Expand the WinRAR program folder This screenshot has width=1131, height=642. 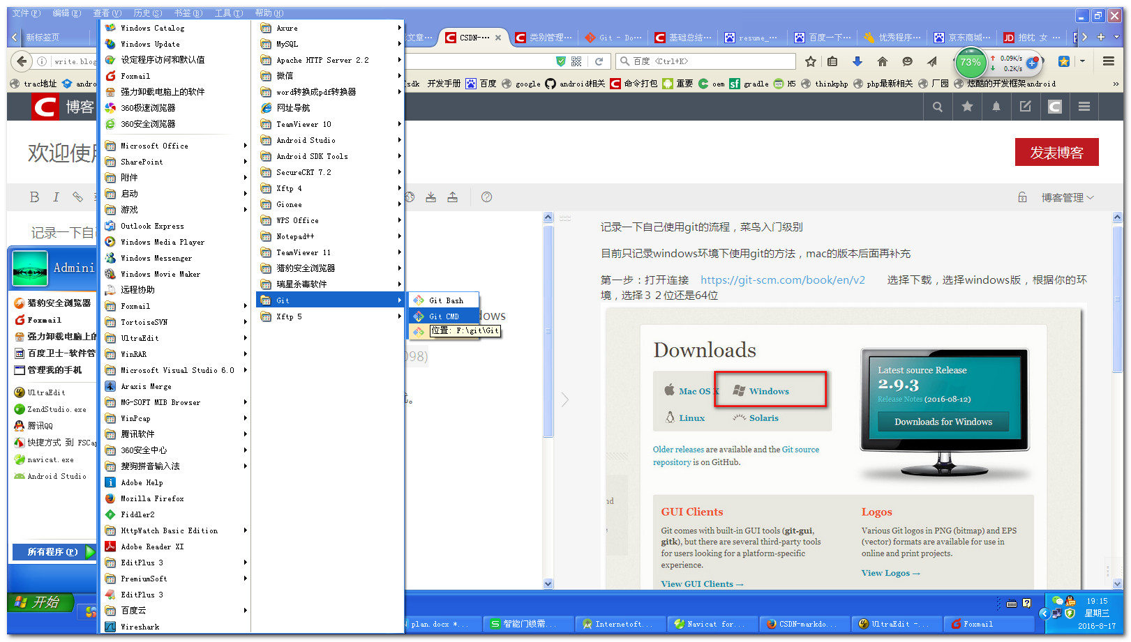point(176,354)
